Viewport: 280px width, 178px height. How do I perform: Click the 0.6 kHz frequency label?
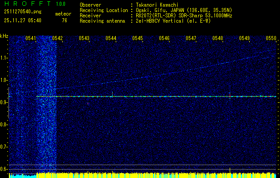[x=4, y=169]
